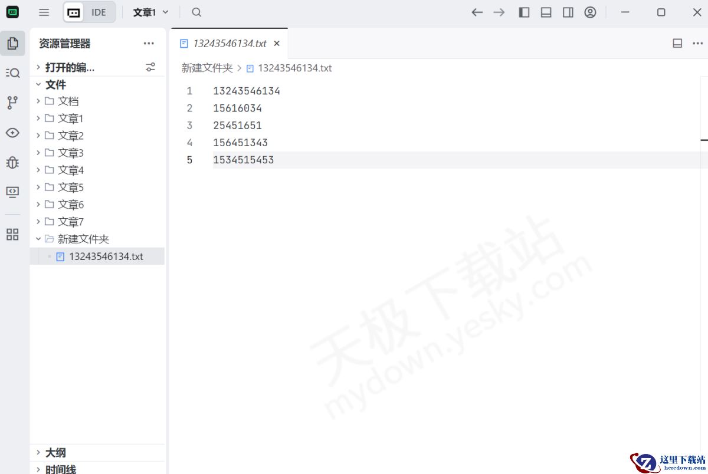The image size is (708, 474).
Task: Select the 13243546134.txt file in Explorer
Action: pos(106,256)
